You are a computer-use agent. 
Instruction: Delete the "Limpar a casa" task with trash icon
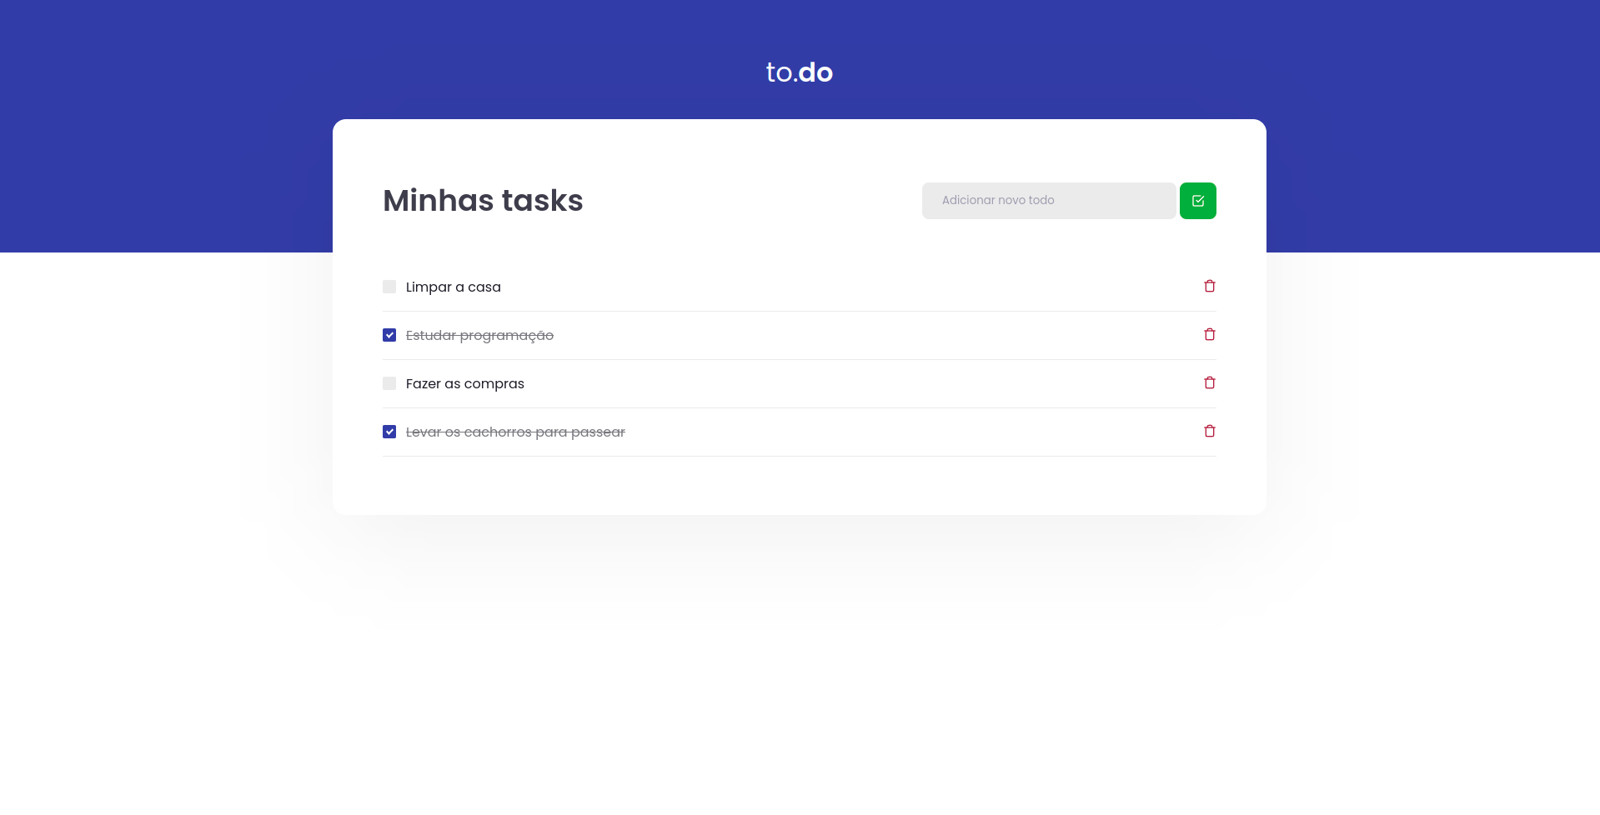coord(1210,286)
